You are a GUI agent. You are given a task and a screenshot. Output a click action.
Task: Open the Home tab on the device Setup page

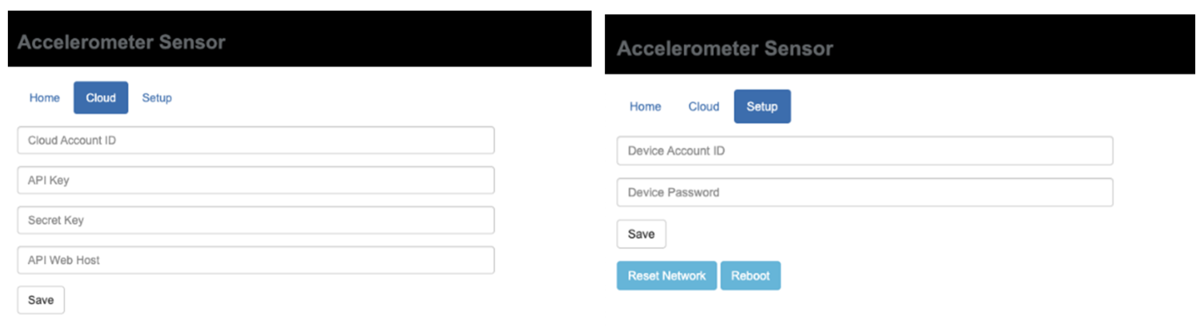[645, 107]
